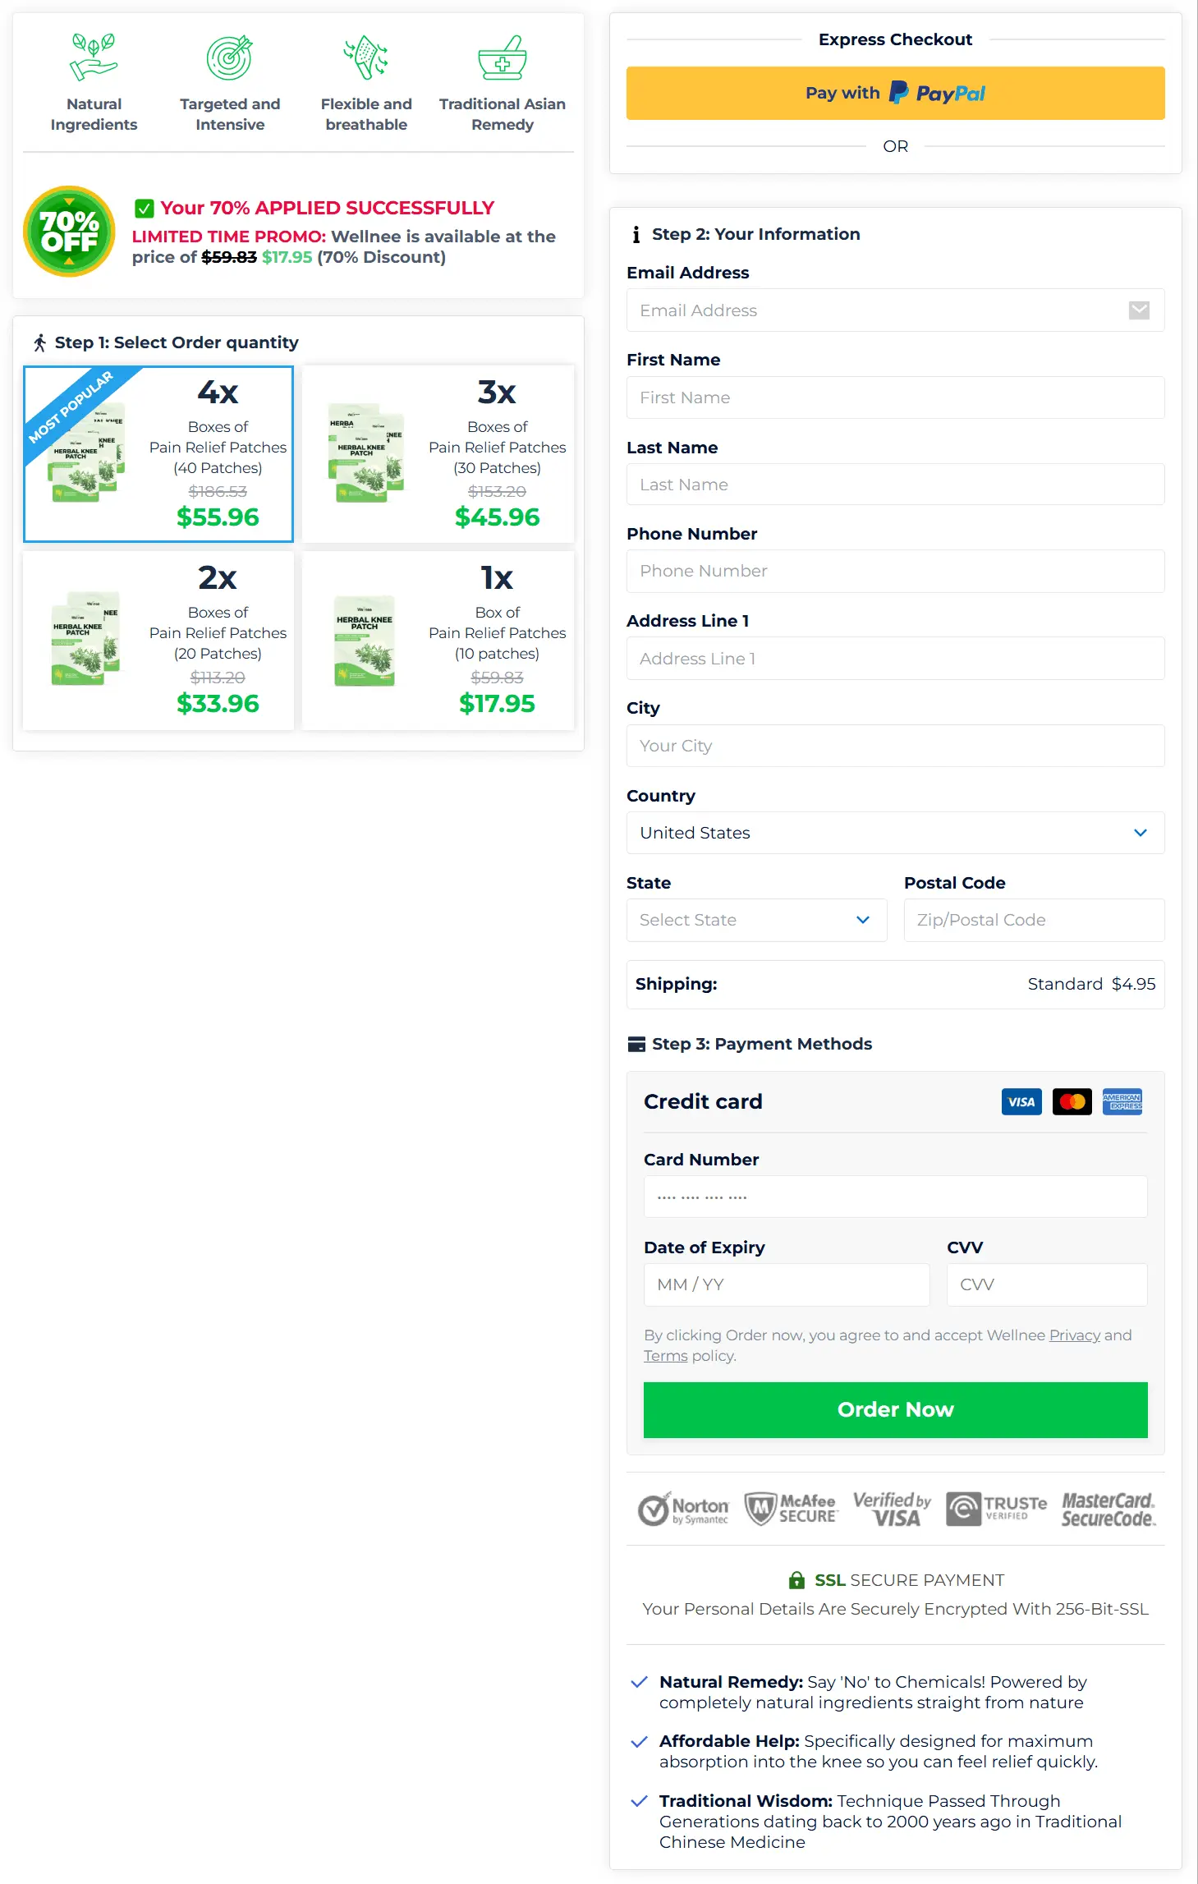Select the 4x boxes Most Popular option
The height and width of the screenshot is (1884, 1198).
158,454
